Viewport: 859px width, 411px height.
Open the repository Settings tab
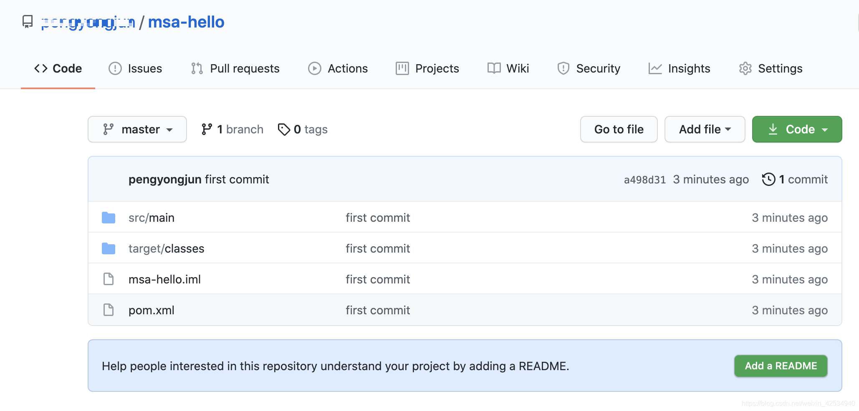[771, 68]
